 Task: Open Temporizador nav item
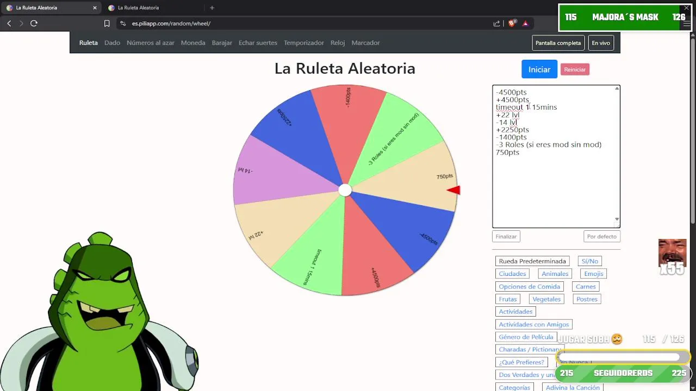coord(304,42)
